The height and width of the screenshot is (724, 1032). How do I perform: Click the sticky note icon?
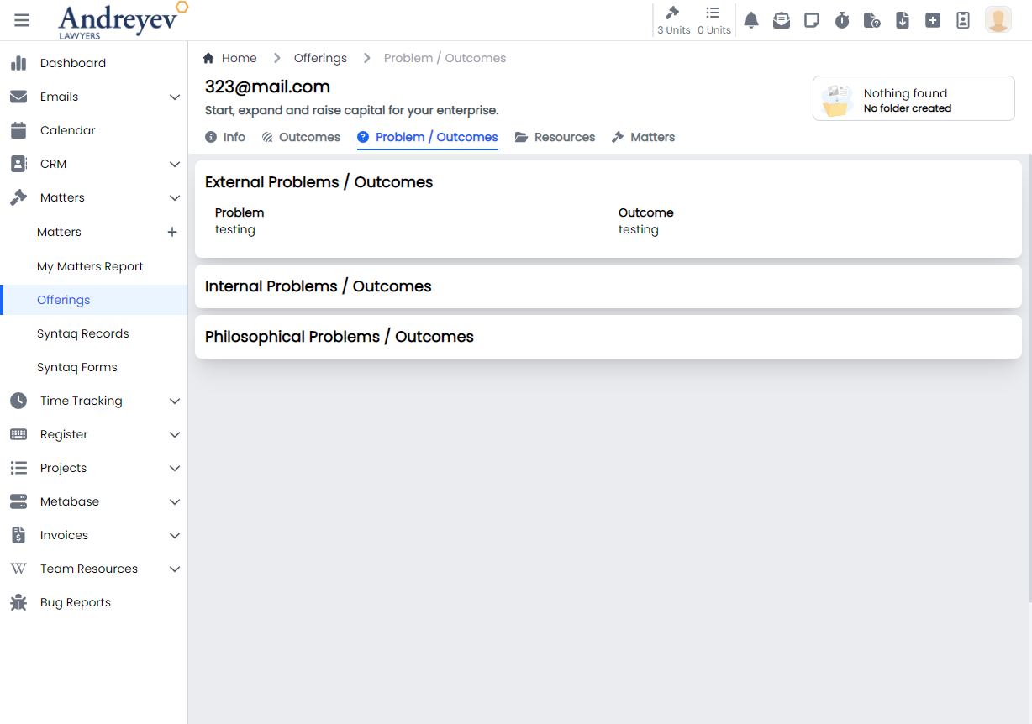click(812, 20)
